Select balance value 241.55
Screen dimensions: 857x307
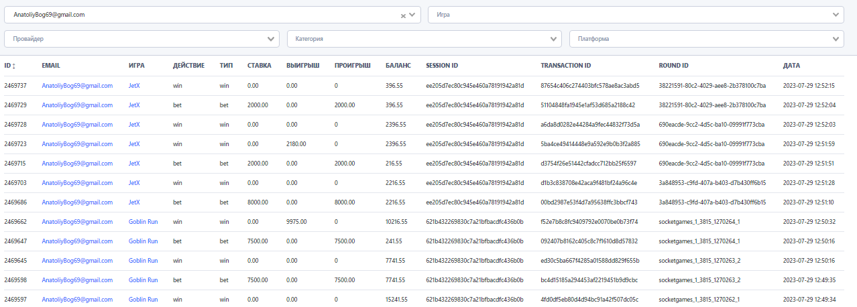[x=394, y=241]
